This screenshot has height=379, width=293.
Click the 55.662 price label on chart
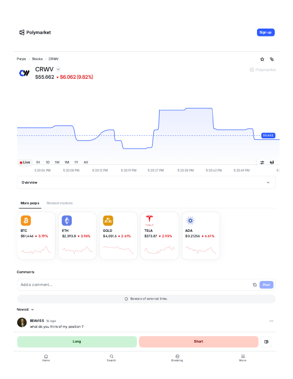[x=268, y=135]
